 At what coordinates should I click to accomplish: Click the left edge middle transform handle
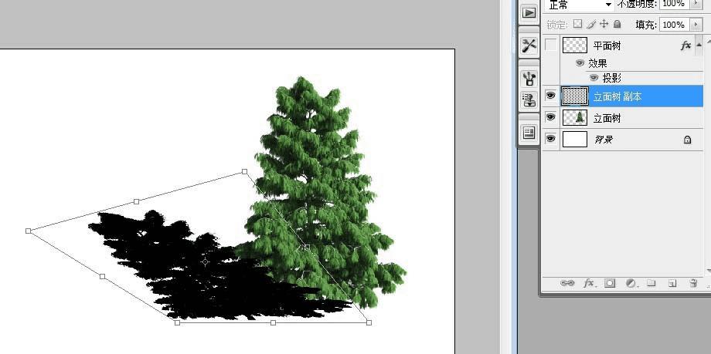pyautogui.click(x=103, y=277)
